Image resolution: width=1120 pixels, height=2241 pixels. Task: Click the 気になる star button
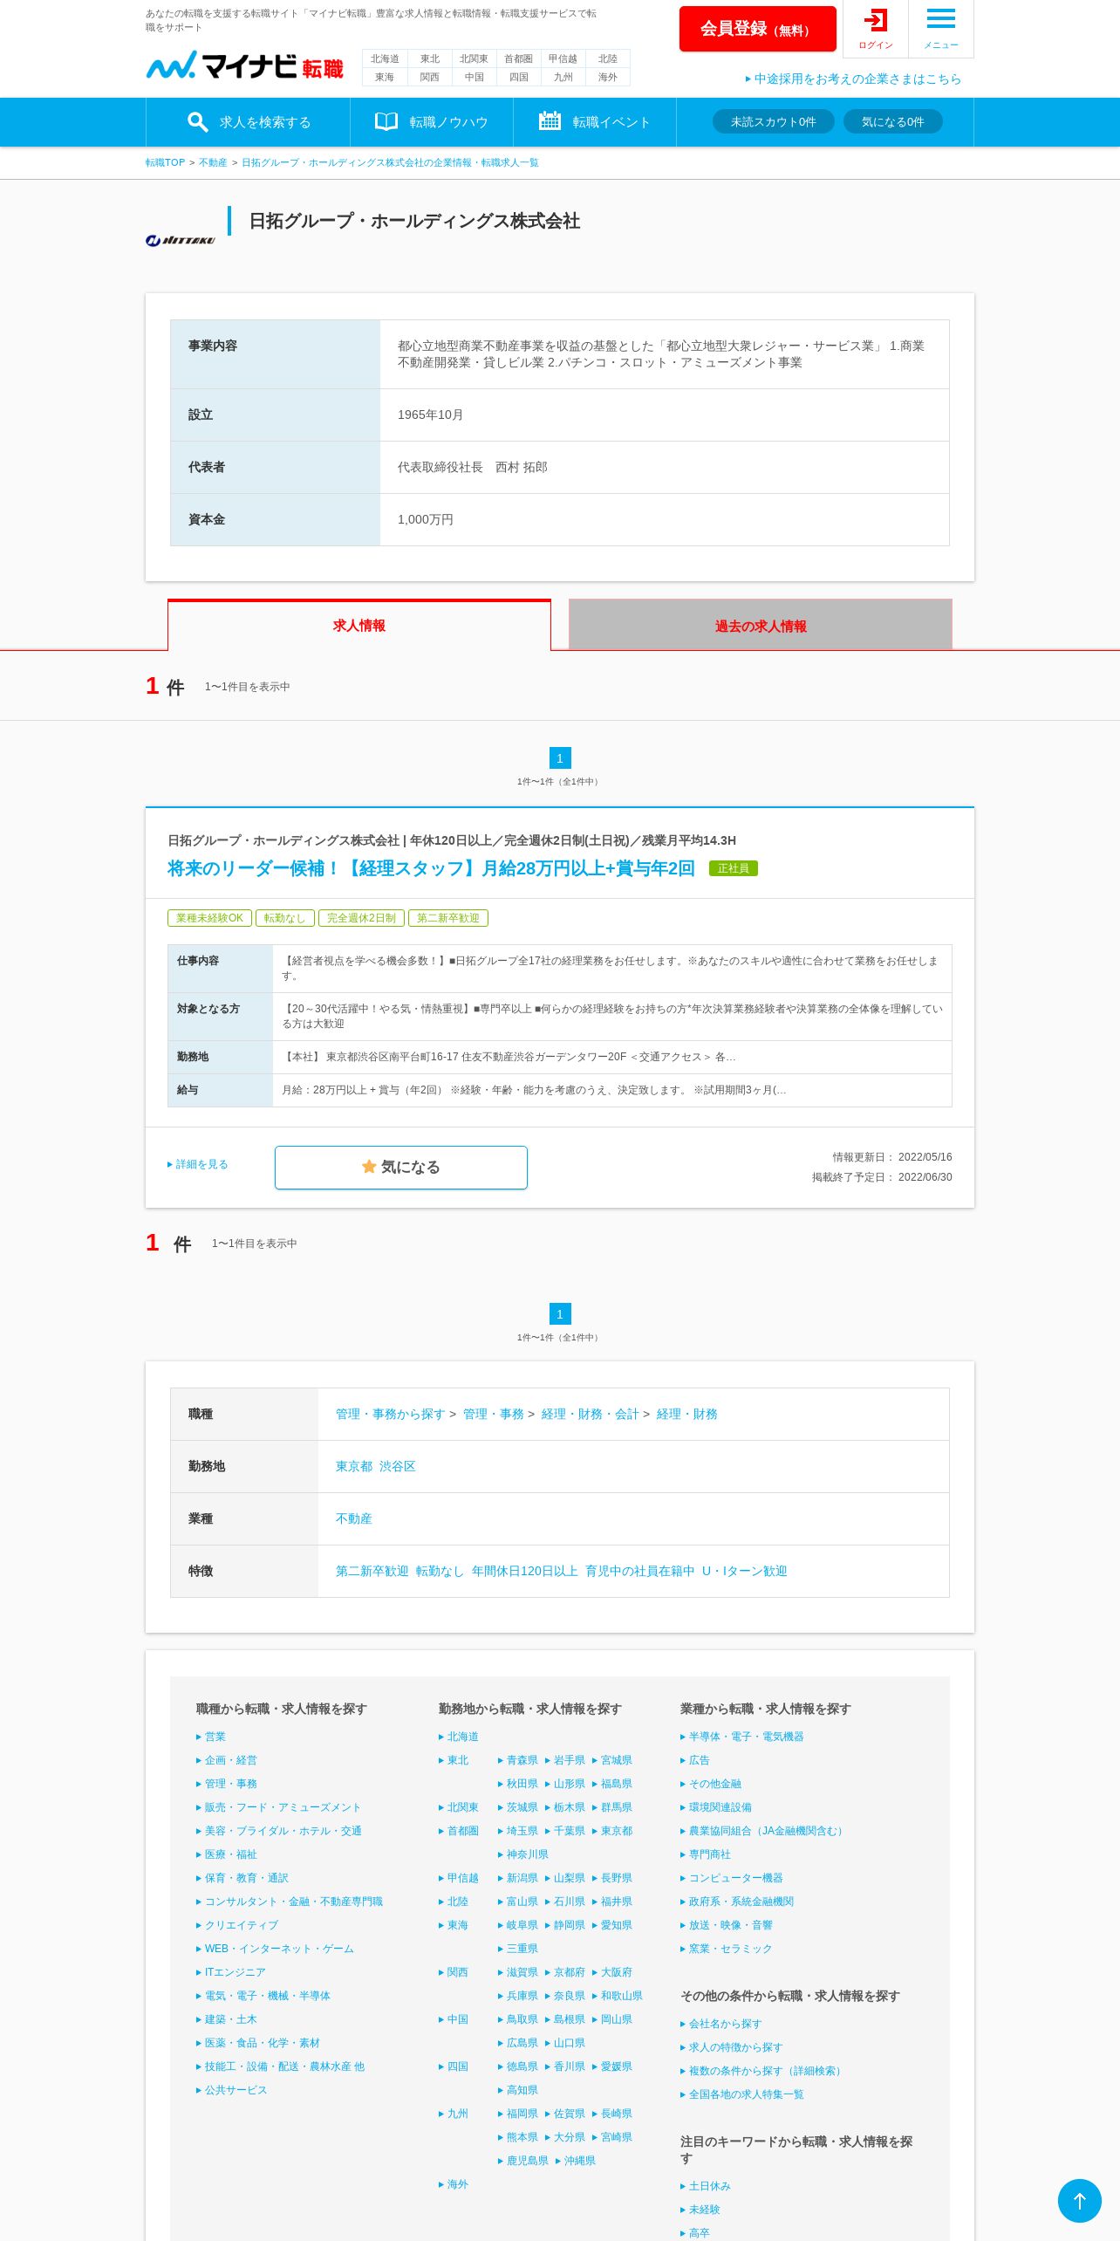tap(401, 1168)
